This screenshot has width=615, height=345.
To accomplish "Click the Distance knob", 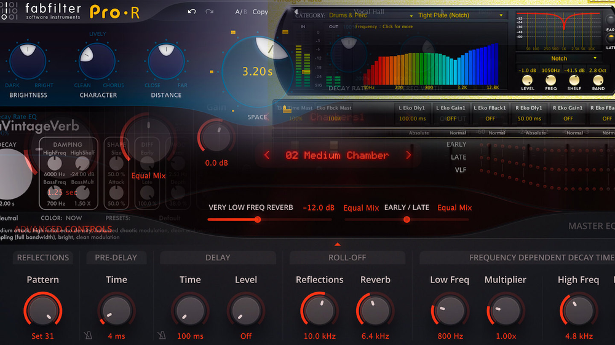I will (x=166, y=61).
